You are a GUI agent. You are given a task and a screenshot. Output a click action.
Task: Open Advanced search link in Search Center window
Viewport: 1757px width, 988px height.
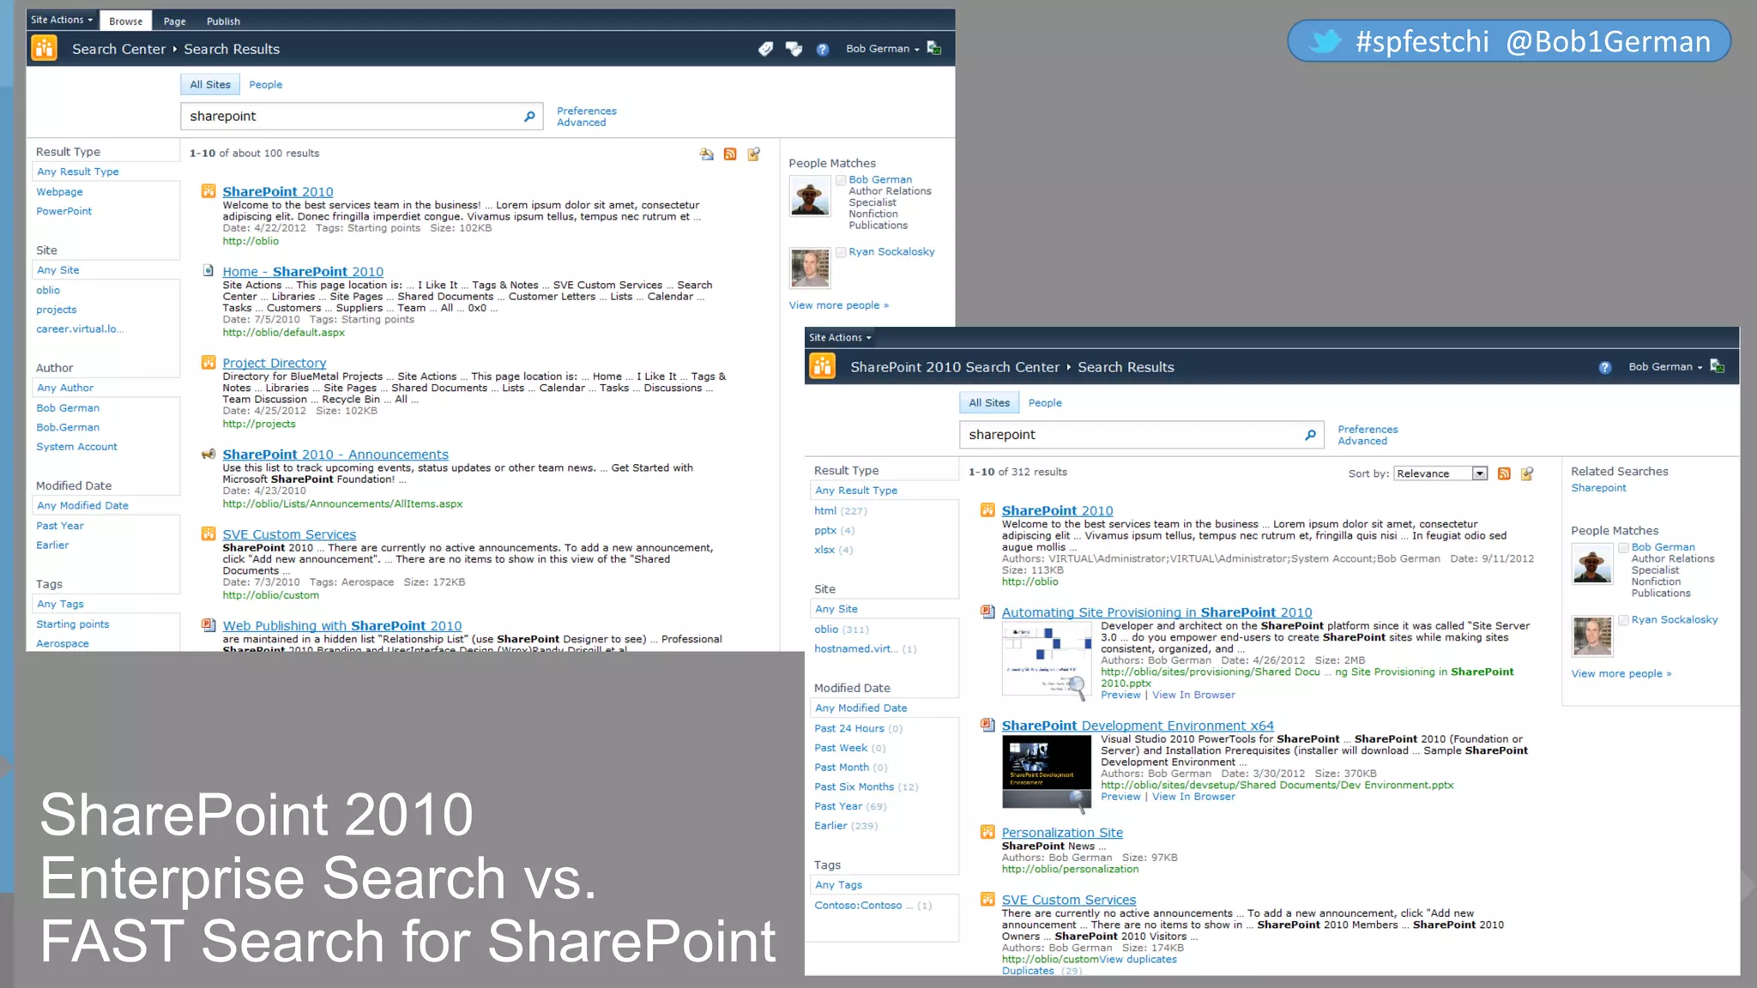pyautogui.click(x=581, y=123)
